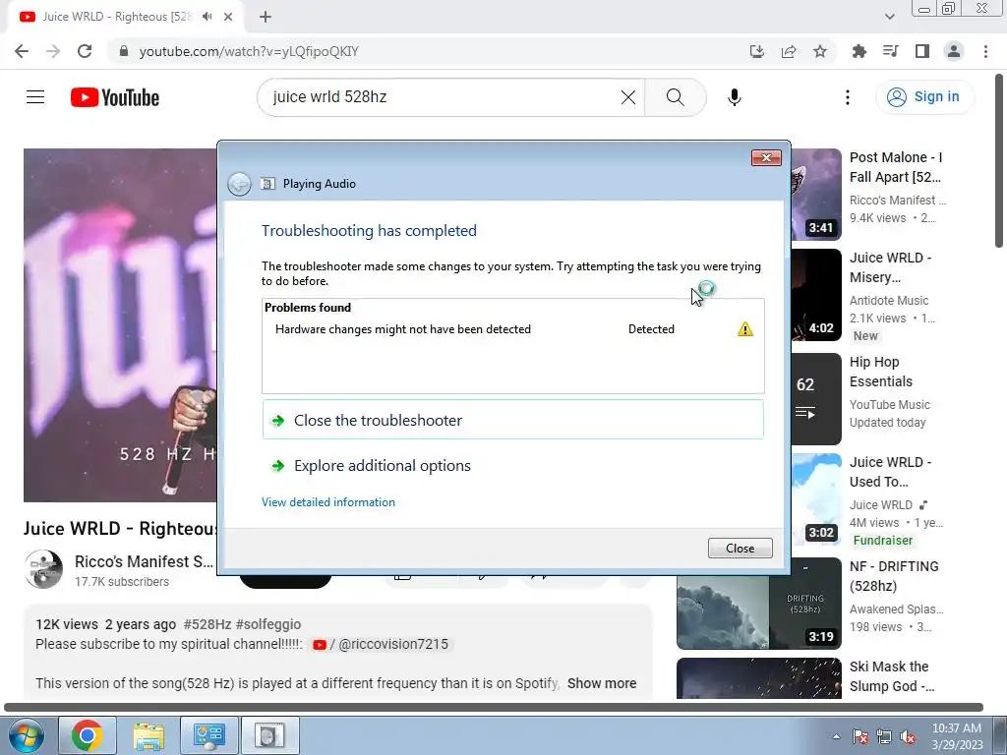Click the muted volume tray icon
This screenshot has width=1007, height=755.
[x=908, y=736]
